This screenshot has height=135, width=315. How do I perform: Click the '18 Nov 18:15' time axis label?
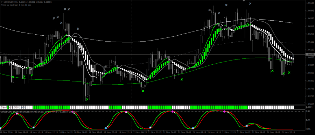coord(96,133)
